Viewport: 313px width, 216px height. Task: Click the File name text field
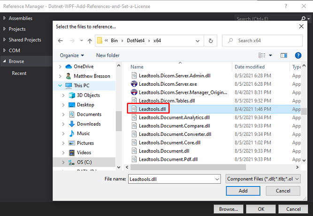click(x=172, y=179)
